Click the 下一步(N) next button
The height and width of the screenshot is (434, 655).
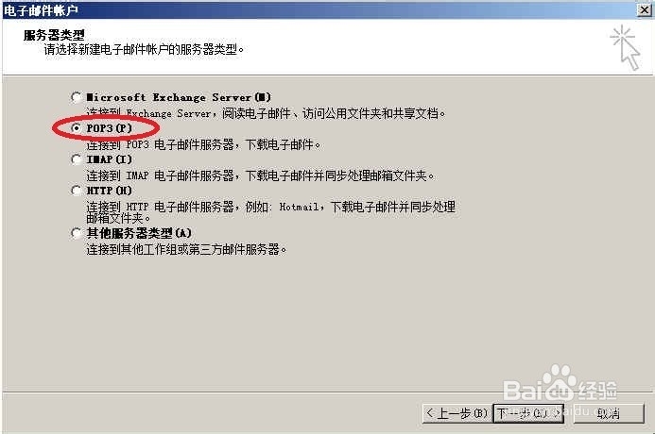tap(528, 413)
